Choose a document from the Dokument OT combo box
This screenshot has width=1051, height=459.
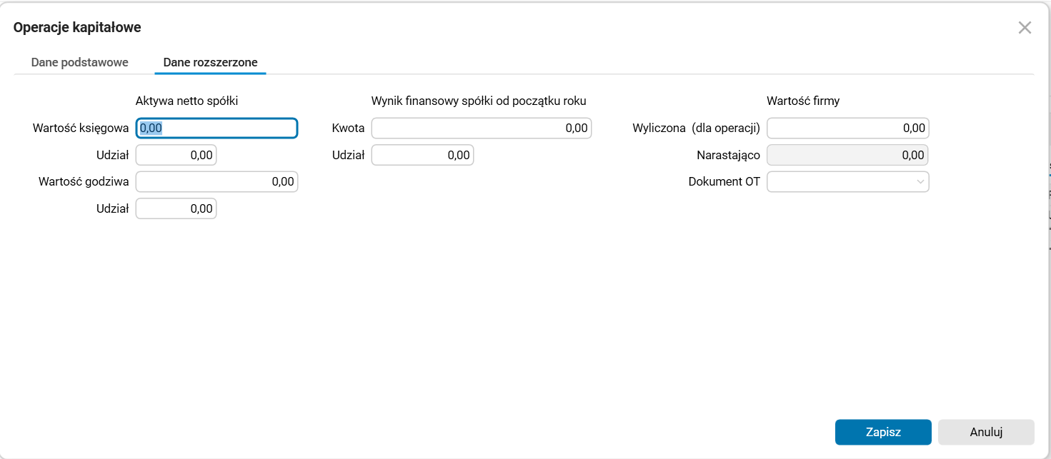pos(847,181)
